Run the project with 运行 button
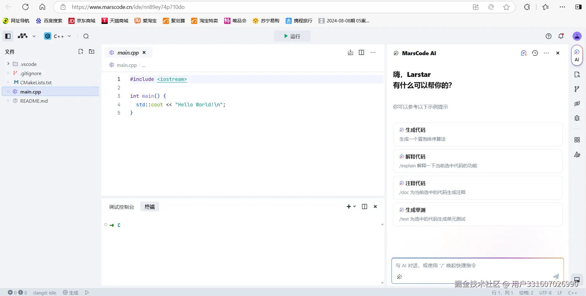586x296 pixels. pos(292,36)
